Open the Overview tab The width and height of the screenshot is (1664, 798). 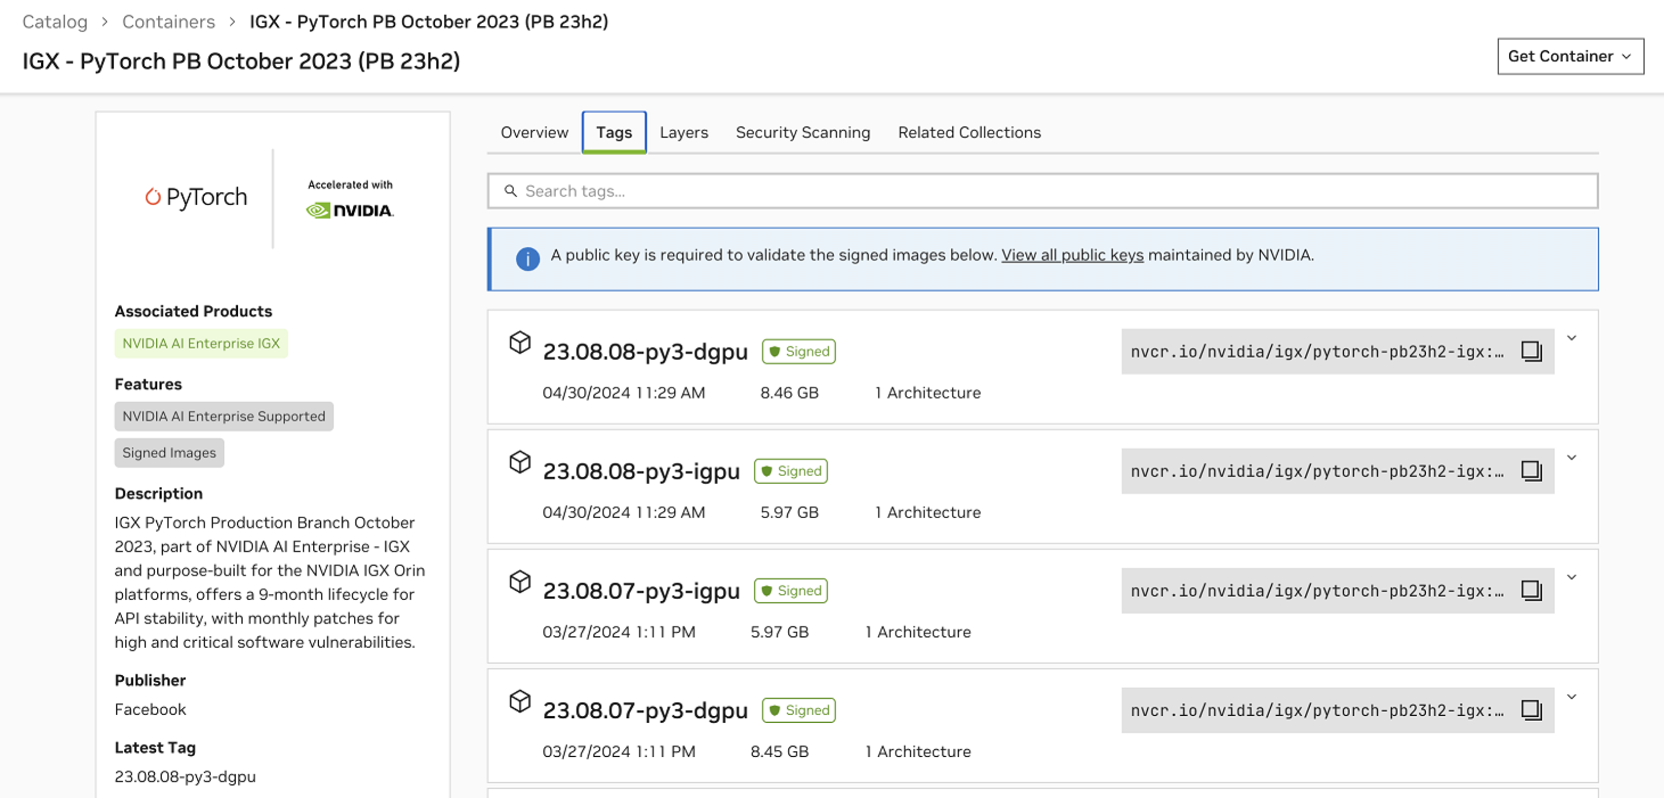coord(534,132)
